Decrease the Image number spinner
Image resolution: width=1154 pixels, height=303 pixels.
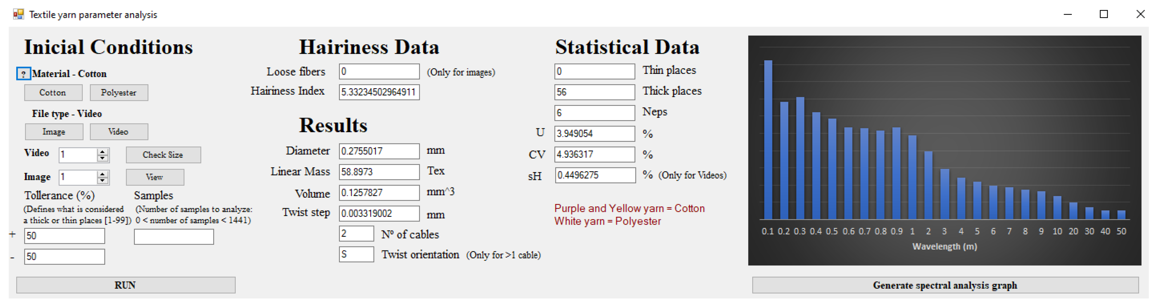(x=103, y=181)
